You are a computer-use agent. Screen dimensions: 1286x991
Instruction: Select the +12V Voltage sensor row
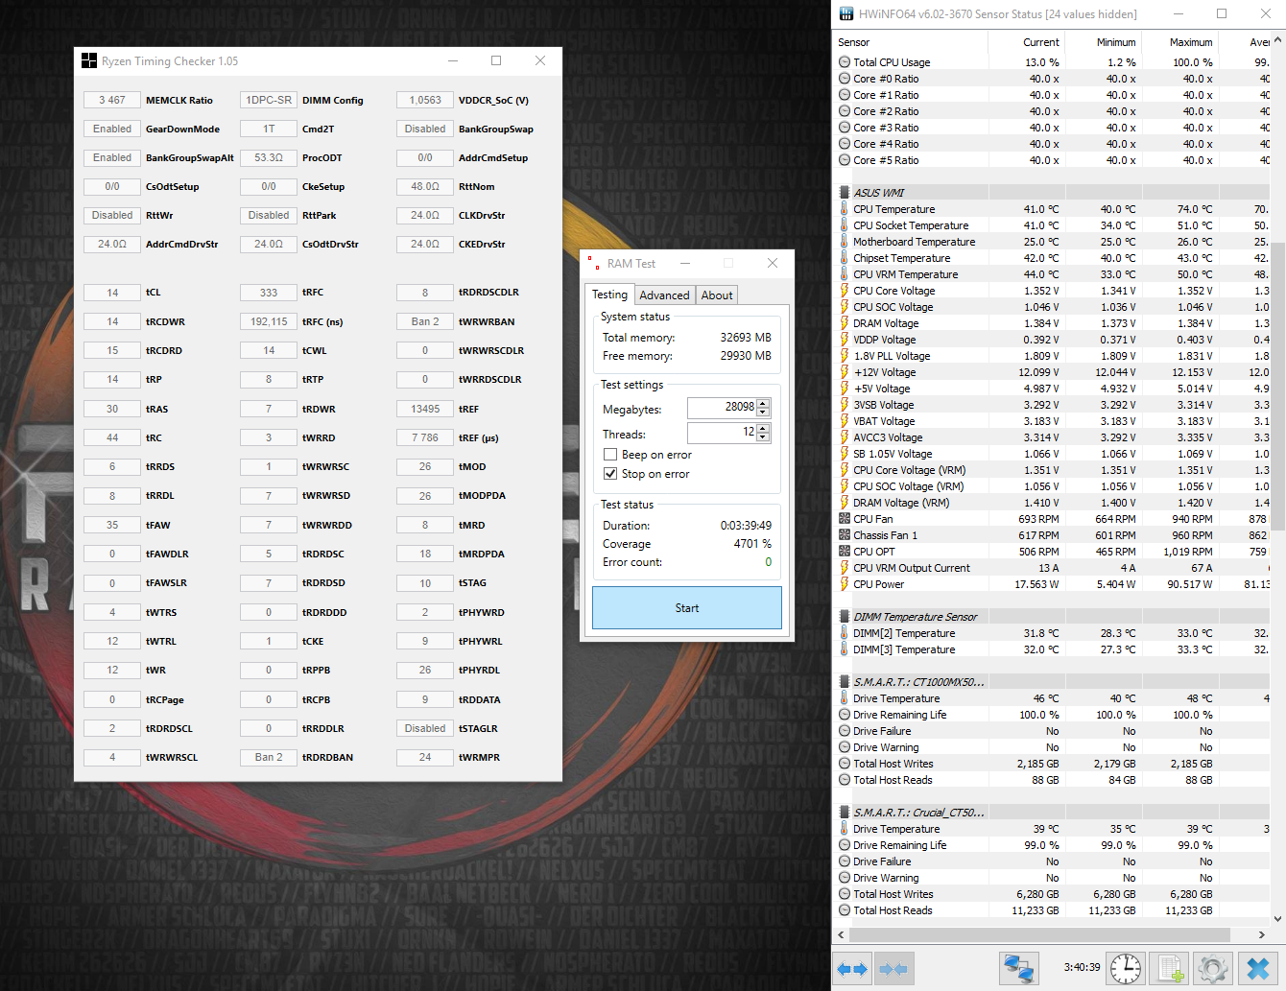pyautogui.click(x=1053, y=372)
